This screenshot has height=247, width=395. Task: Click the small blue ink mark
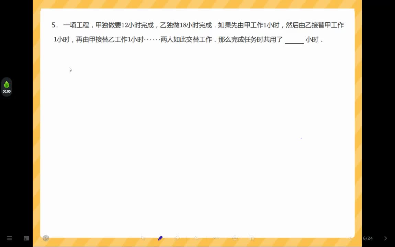click(302, 139)
